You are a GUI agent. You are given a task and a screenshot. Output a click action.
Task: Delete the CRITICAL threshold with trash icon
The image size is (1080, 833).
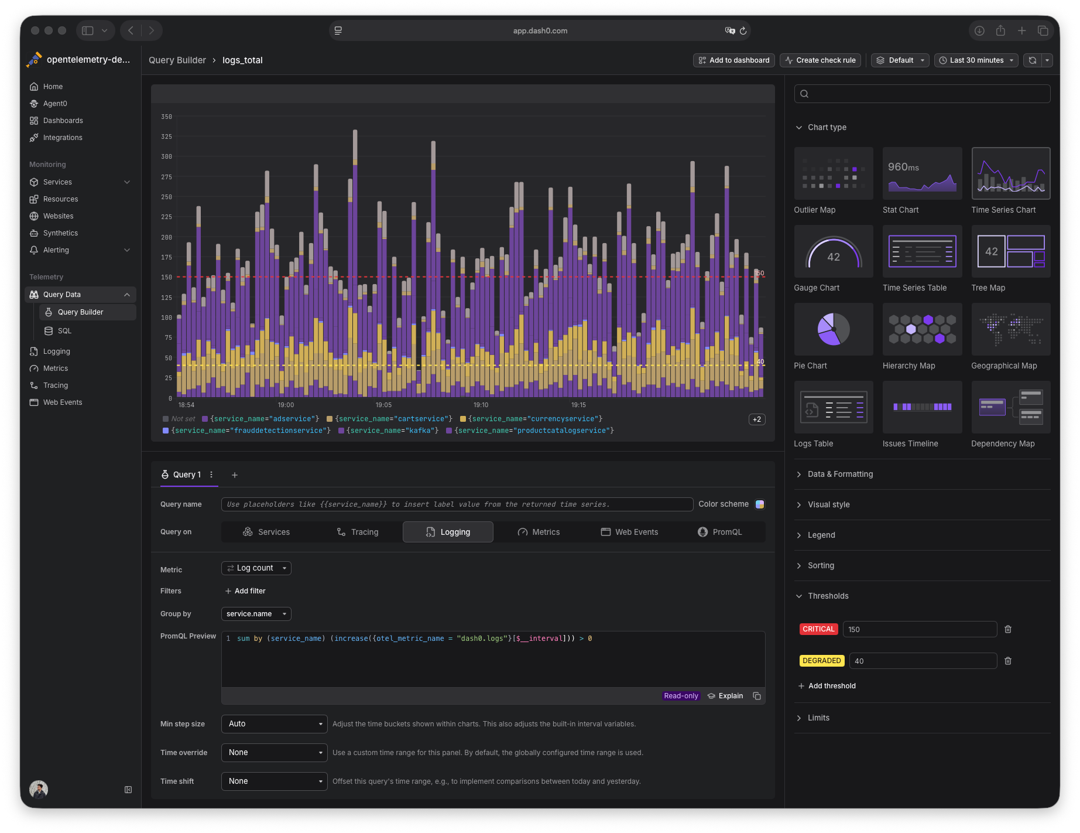pyautogui.click(x=1007, y=629)
